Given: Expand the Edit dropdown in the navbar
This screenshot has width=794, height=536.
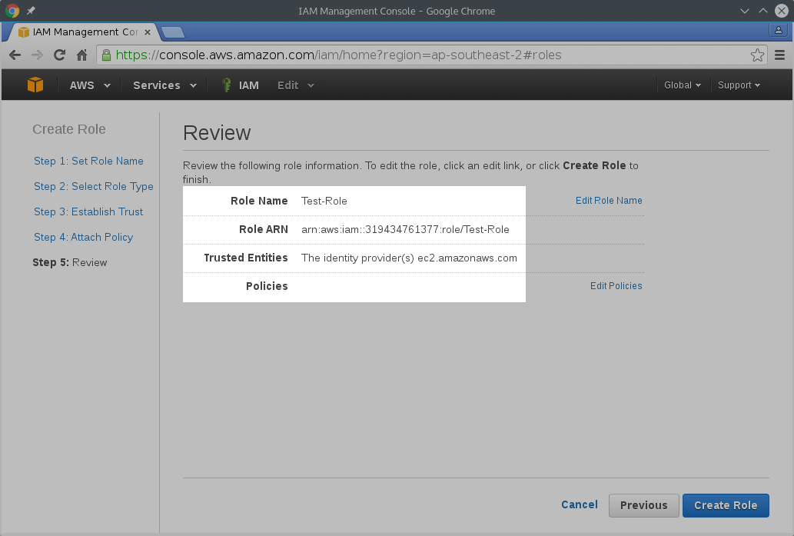Looking at the screenshot, I should [x=296, y=85].
